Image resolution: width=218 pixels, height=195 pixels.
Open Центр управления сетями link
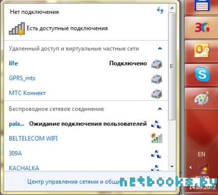74,182
